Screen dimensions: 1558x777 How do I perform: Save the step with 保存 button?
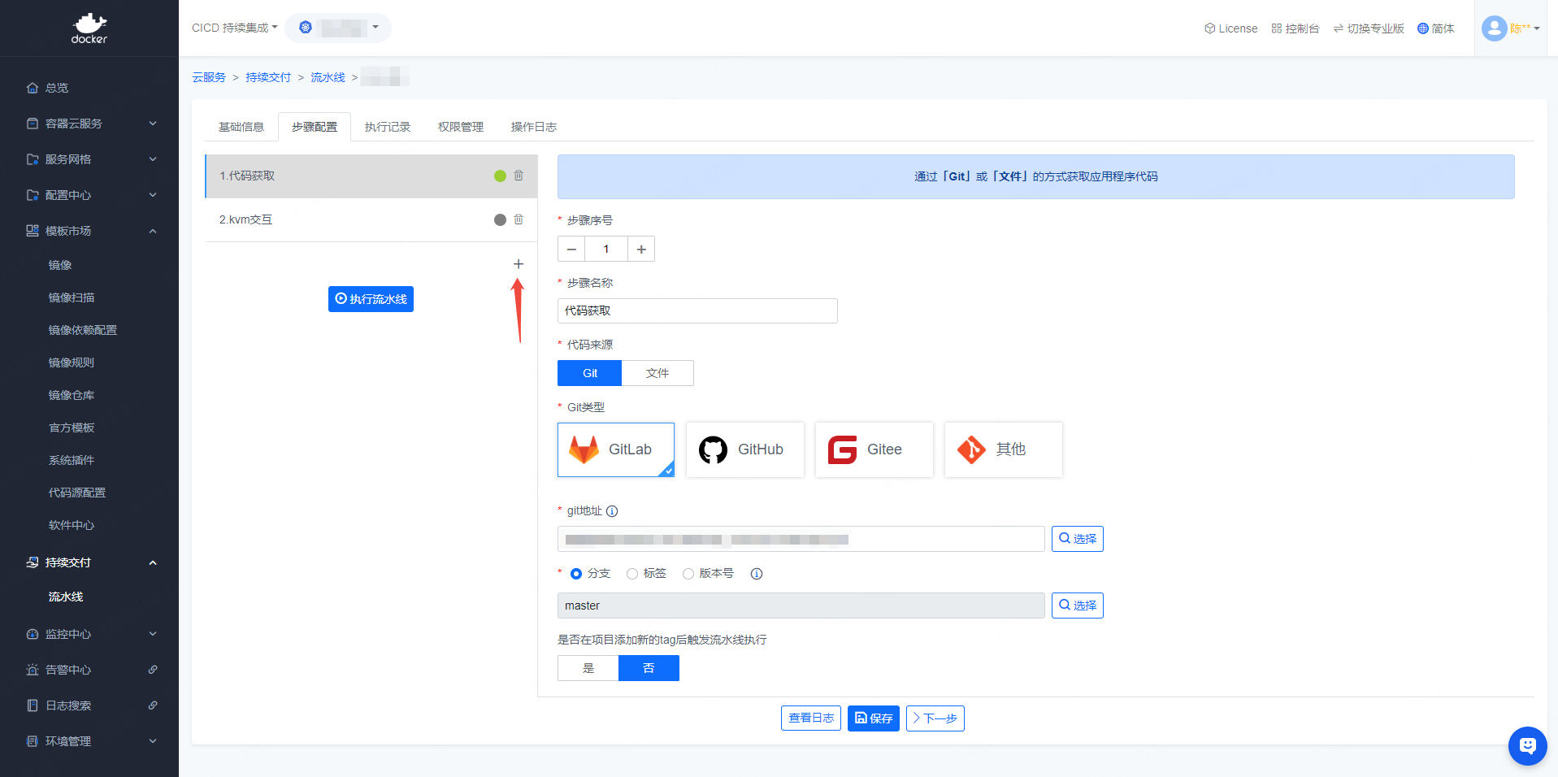coord(873,718)
